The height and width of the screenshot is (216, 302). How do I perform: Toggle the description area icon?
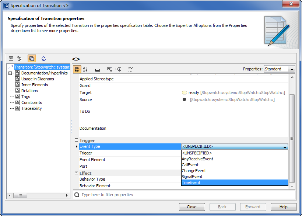98,69
